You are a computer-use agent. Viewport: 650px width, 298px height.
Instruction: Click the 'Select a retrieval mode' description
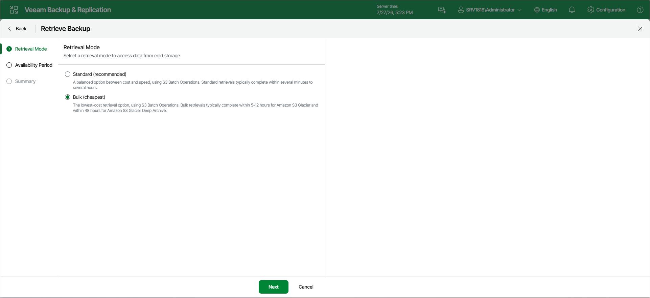[122, 56]
